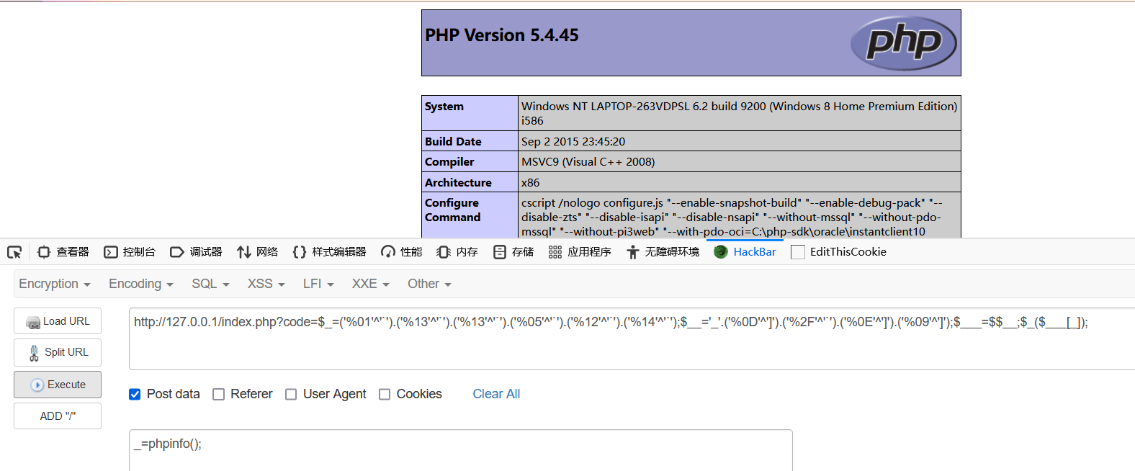This screenshot has height=471, width=1135.
Task: Expand the XSS dropdown menu
Action: (266, 284)
